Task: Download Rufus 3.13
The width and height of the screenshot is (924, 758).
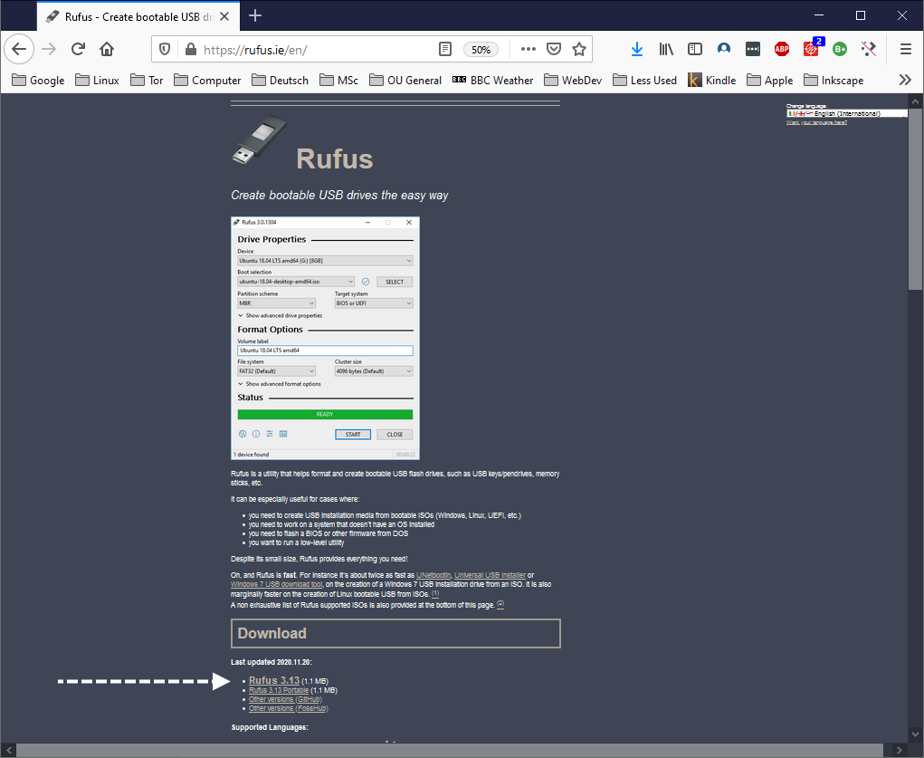Action: tap(274, 680)
